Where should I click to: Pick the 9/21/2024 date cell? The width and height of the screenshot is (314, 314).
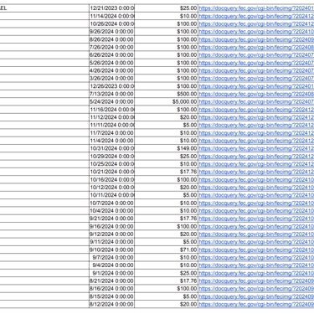click(111, 219)
